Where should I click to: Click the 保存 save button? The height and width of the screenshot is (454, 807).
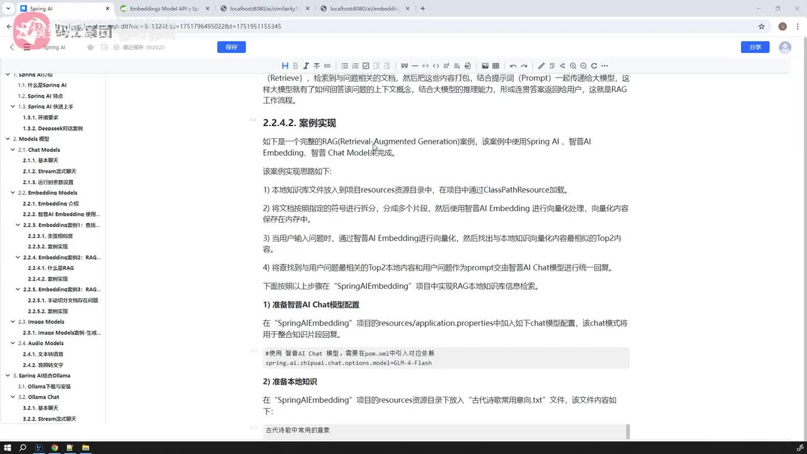[231, 47]
